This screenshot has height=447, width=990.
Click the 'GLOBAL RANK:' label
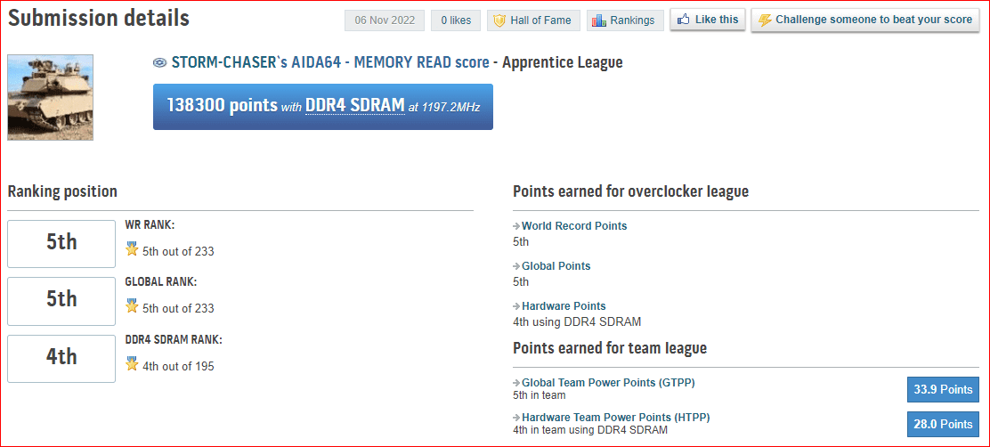(161, 282)
